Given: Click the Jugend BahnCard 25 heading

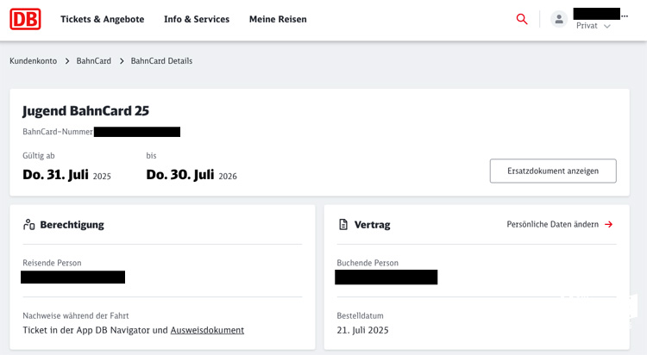Looking at the screenshot, I should tap(85, 111).
